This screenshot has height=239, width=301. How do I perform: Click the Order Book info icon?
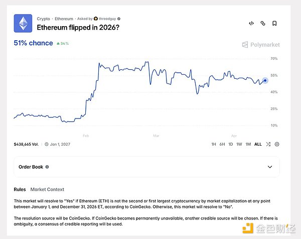pos(47,167)
